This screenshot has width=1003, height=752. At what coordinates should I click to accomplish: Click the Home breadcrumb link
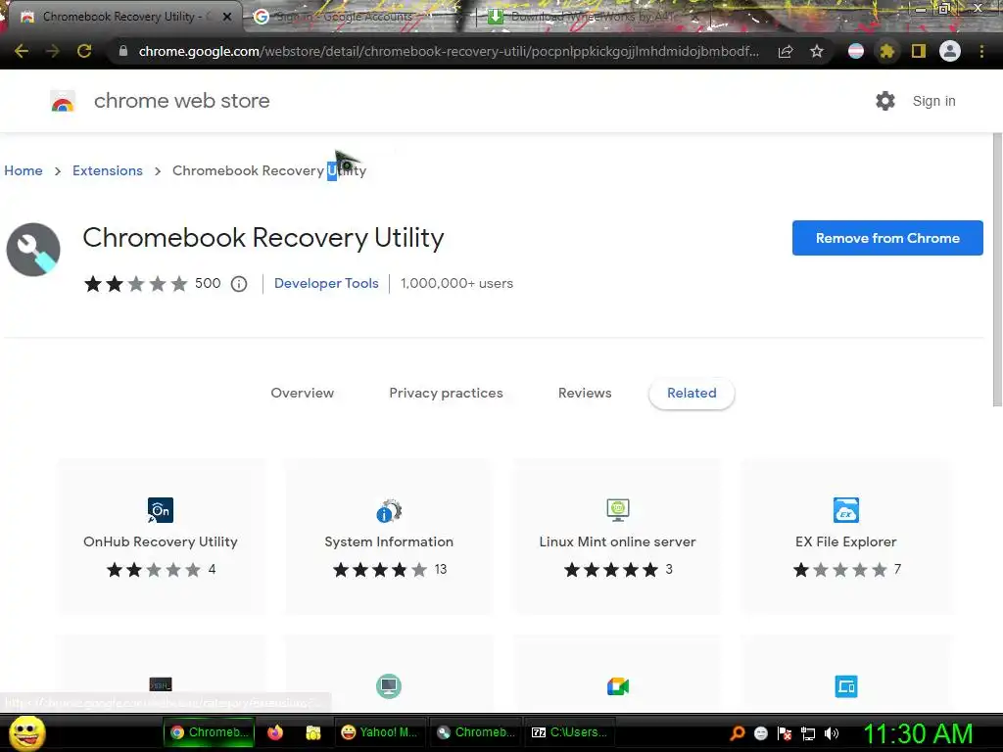[24, 170]
